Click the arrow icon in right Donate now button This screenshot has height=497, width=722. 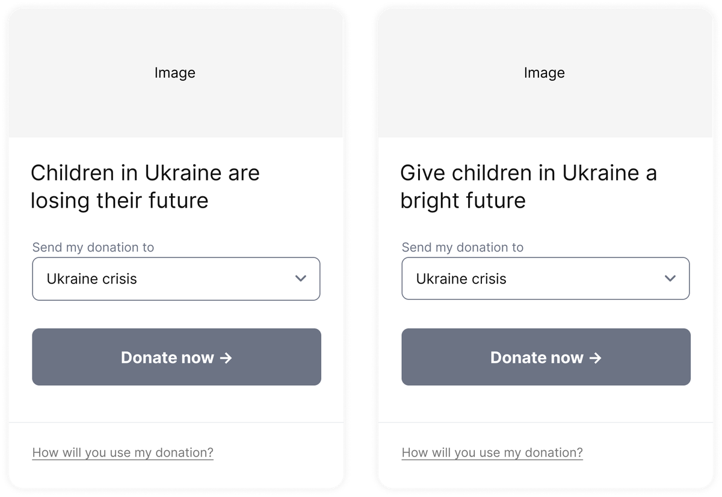pos(595,357)
